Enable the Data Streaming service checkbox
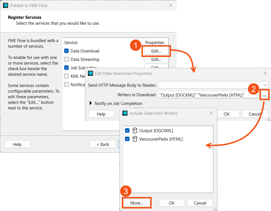 66,59
